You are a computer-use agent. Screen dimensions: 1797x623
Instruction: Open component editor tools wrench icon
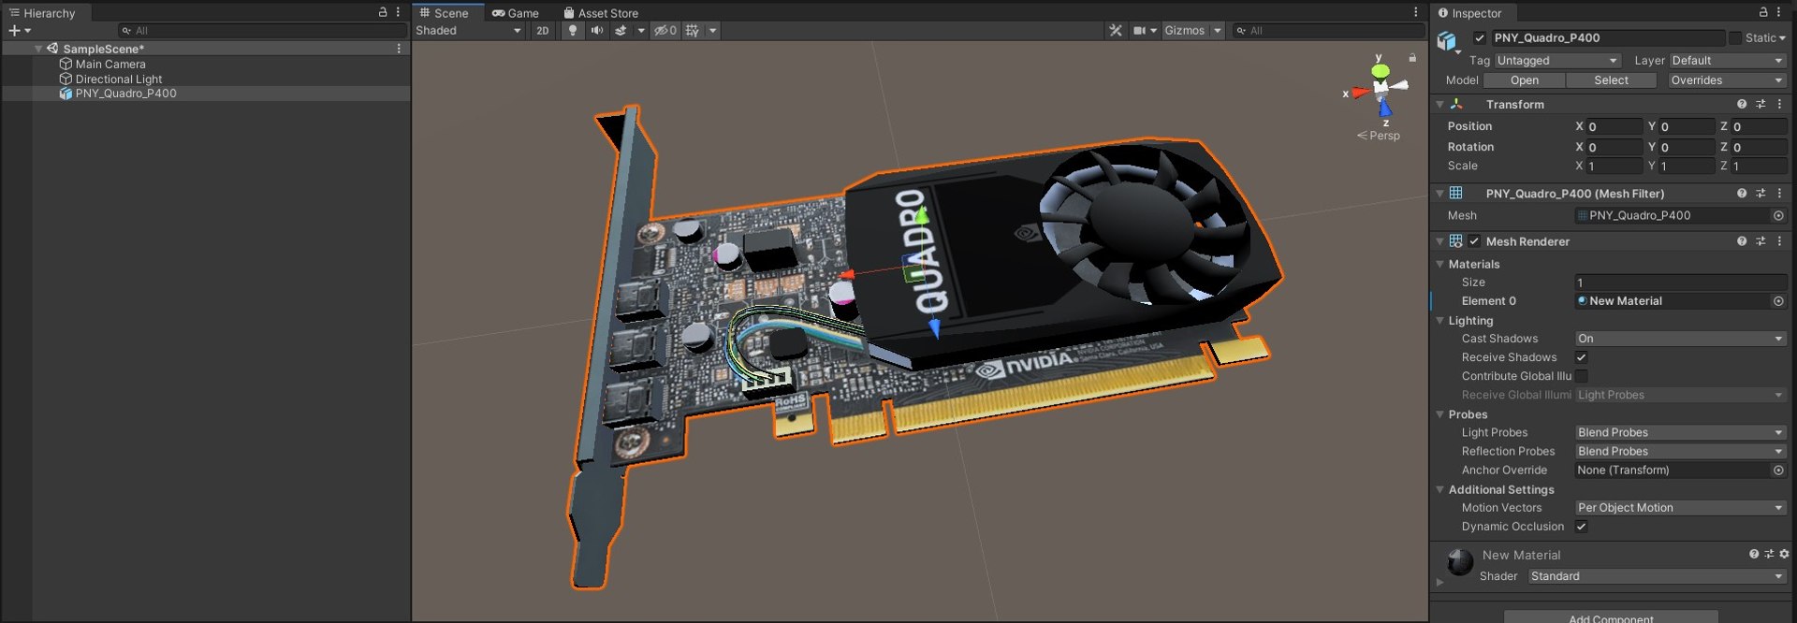pos(1116,31)
